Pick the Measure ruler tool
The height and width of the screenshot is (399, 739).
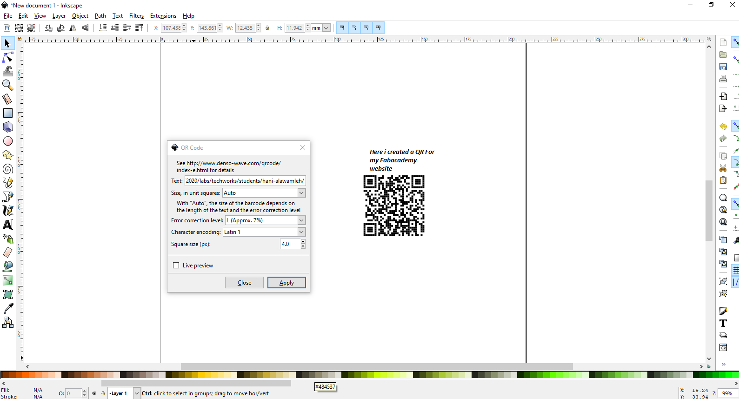[x=7, y=99]
